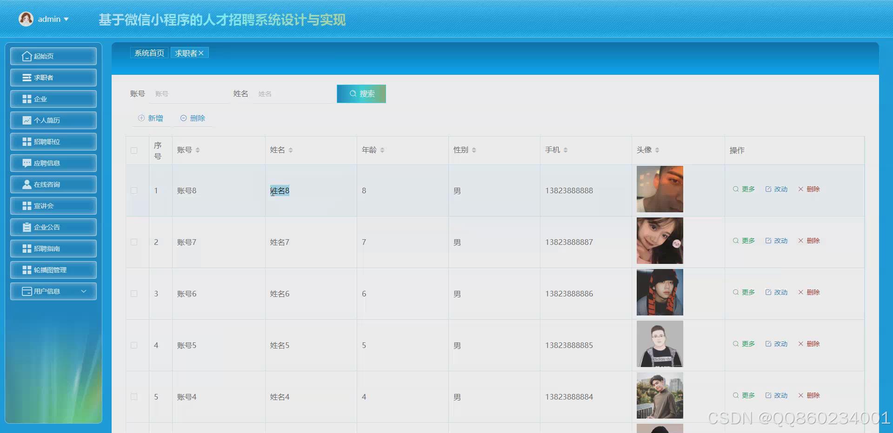Click 更多 for row 账号4

tap(744, 395)
